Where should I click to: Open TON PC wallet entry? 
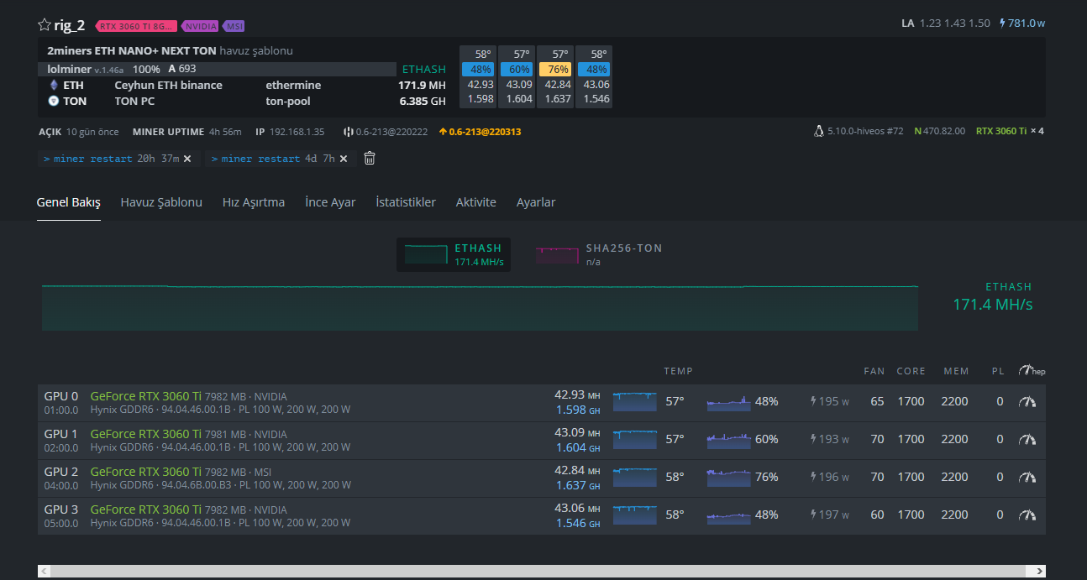click(134, 101)
